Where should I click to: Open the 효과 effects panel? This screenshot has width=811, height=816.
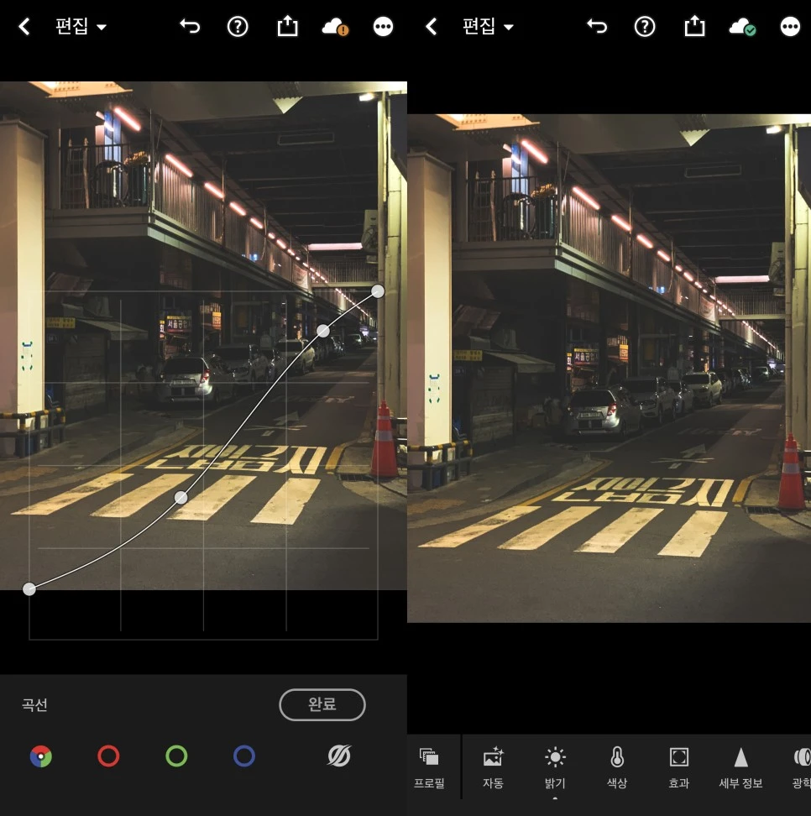pyautogui.click(x=679, y=767)
